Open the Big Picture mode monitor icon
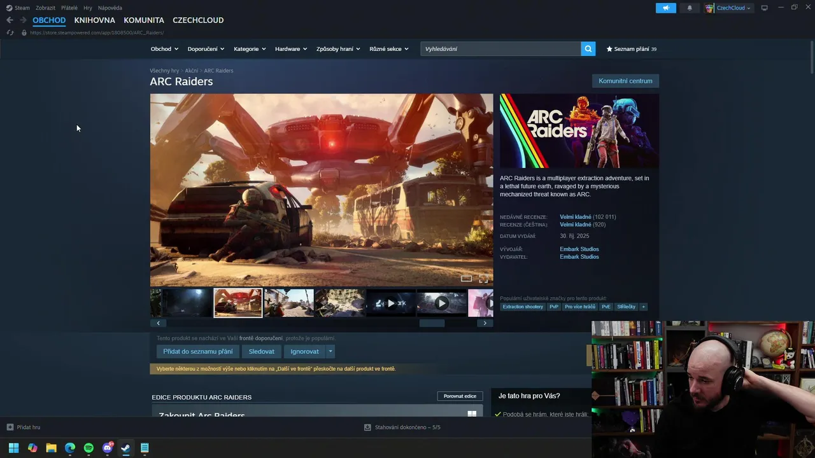815x458 pixels. point(765,8)
